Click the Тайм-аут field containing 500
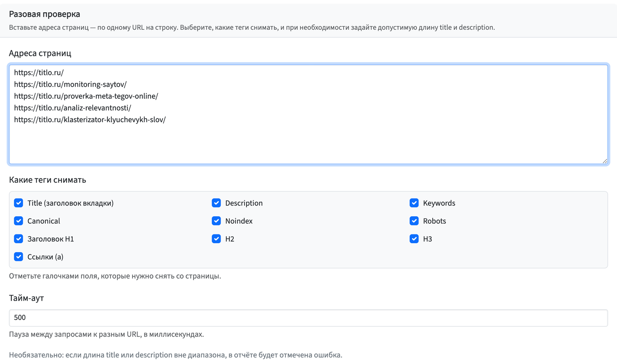The image size is (617, 362). point(308,318)
